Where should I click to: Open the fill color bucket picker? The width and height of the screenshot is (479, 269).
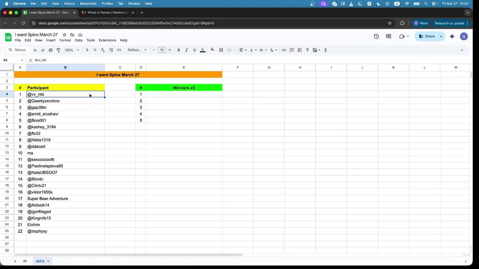point(213,50)
